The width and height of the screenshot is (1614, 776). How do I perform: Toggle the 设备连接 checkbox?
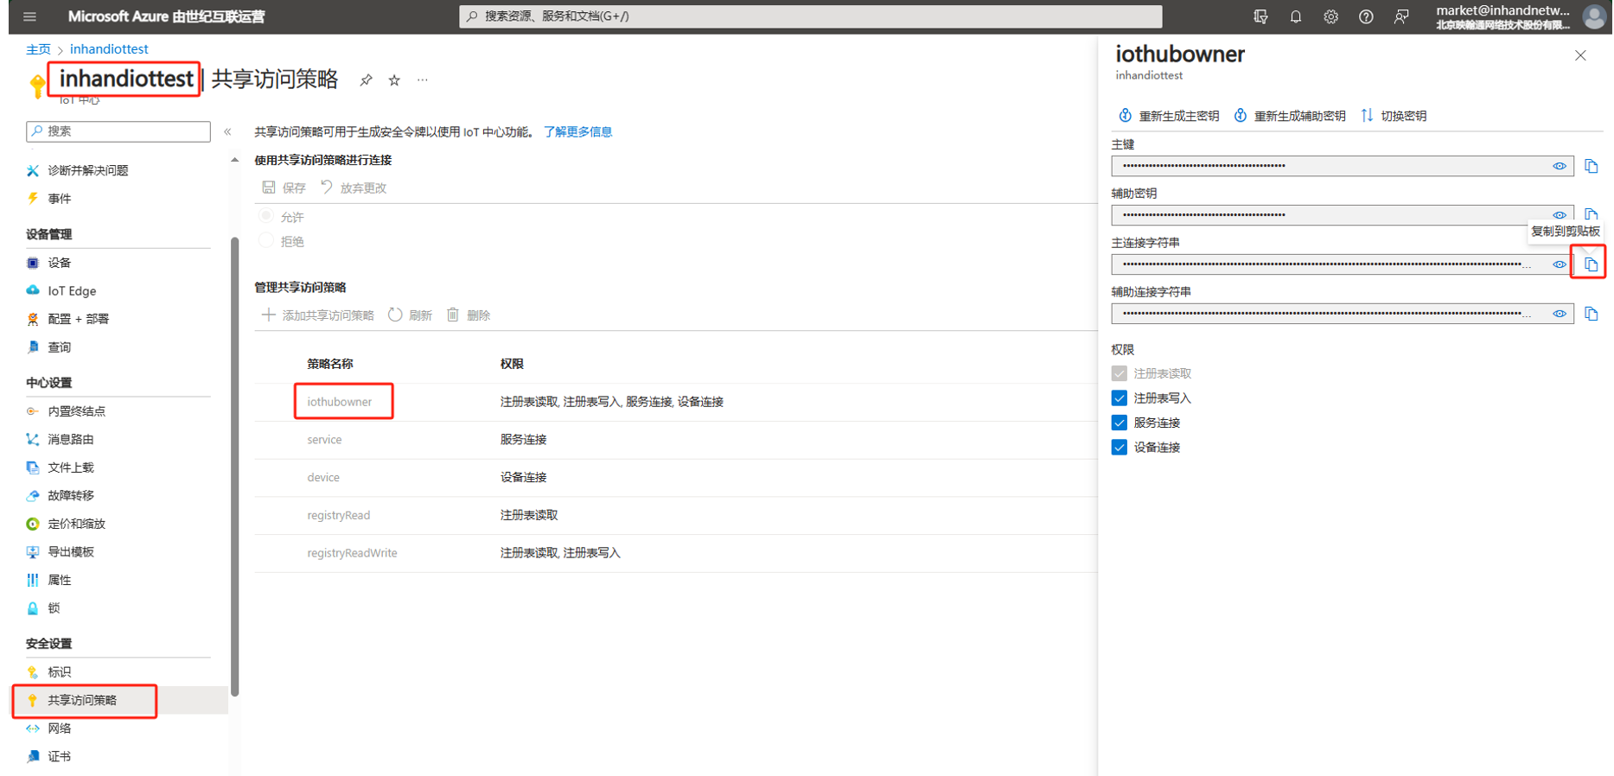coord(1120,448)
